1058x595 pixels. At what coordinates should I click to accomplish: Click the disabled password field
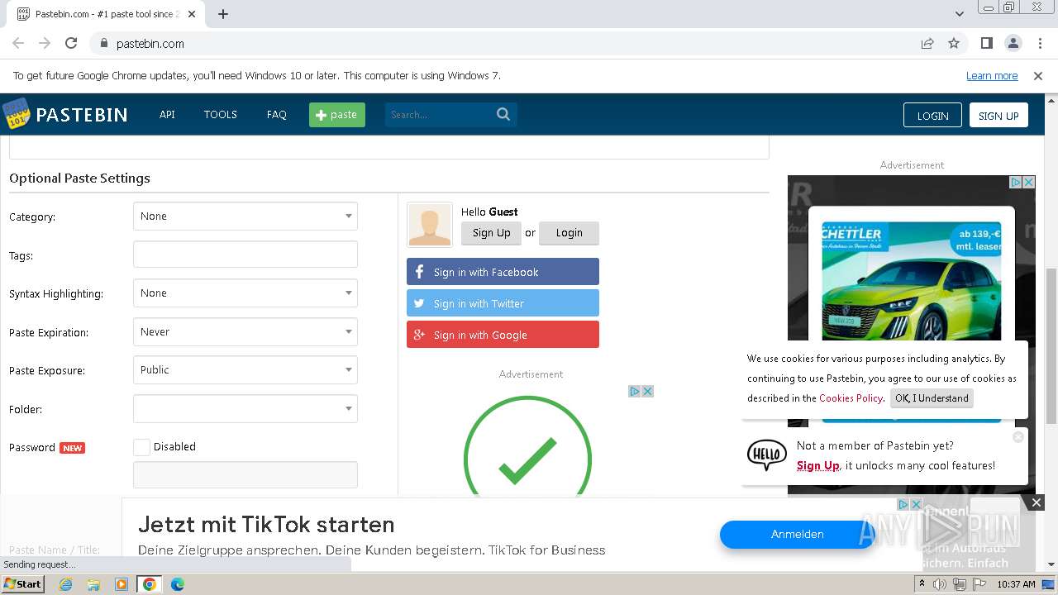[x=245, y=474]
